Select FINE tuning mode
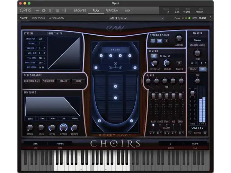 [203, 69]
